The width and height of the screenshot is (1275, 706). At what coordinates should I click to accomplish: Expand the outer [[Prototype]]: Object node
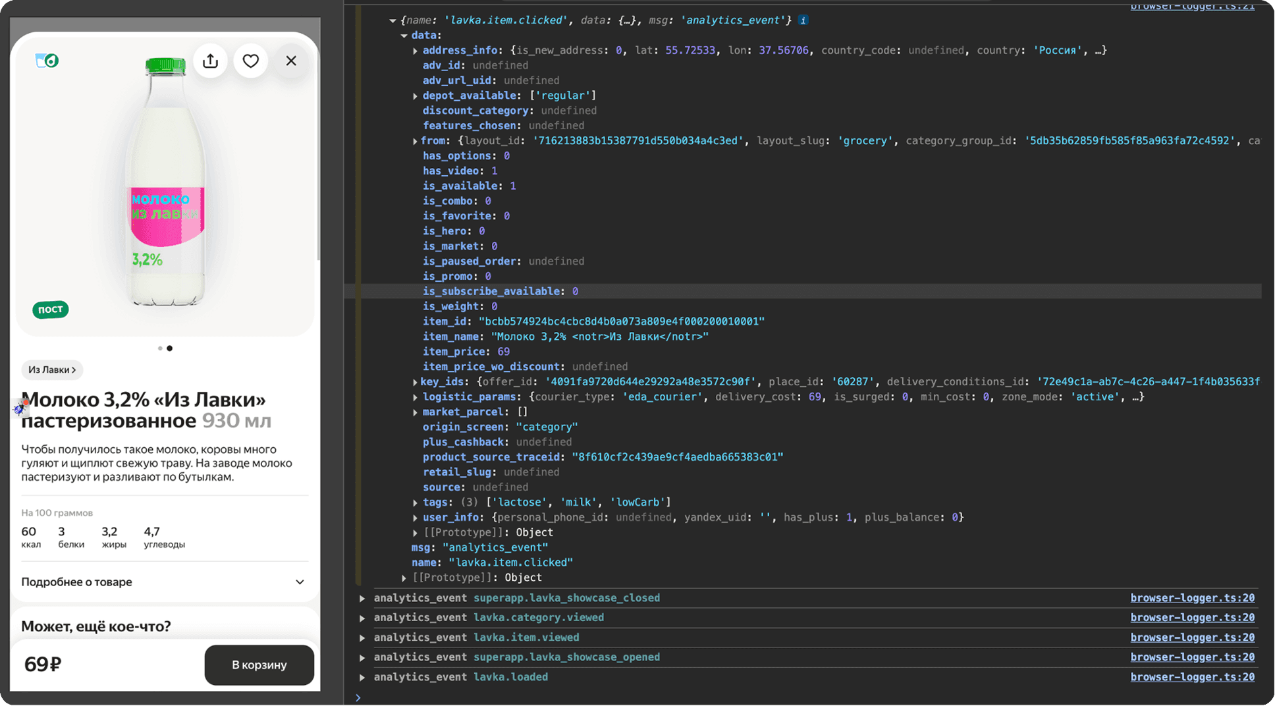point(404,578)
